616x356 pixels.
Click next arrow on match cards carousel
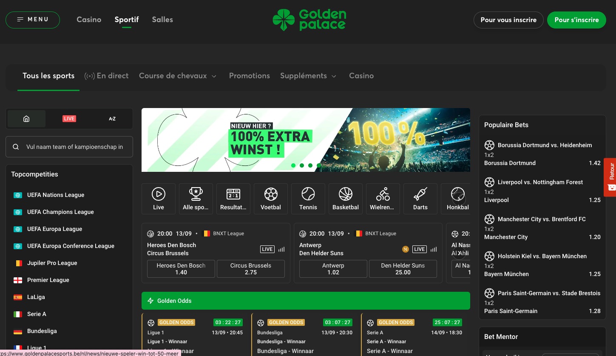459,253
